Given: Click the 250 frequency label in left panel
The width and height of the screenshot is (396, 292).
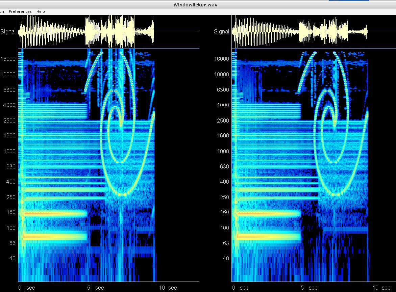Looking at the screenshot, I should point(11,197).
